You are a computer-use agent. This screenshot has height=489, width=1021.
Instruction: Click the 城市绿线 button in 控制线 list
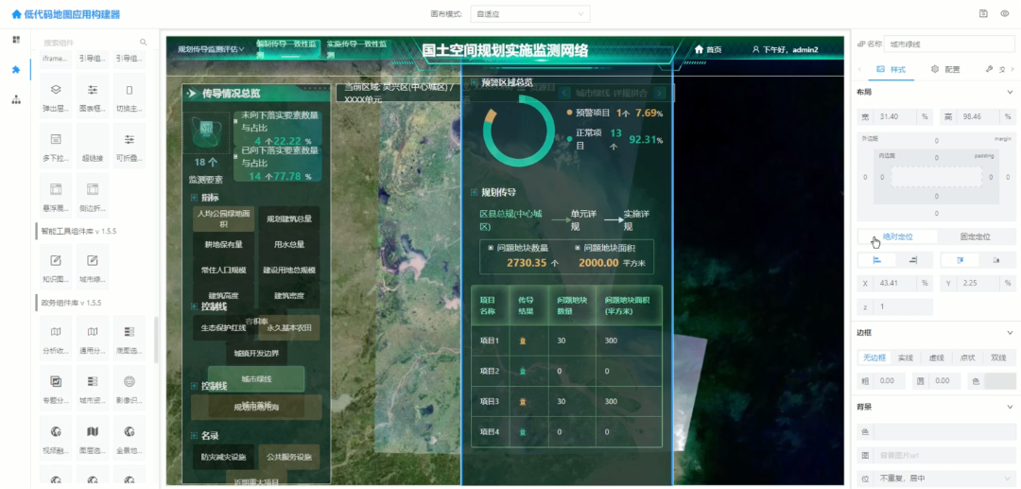(256, 379)
